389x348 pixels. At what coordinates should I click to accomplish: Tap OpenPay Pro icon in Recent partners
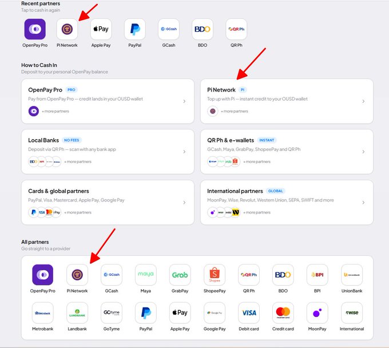click(x=35, y=29)
